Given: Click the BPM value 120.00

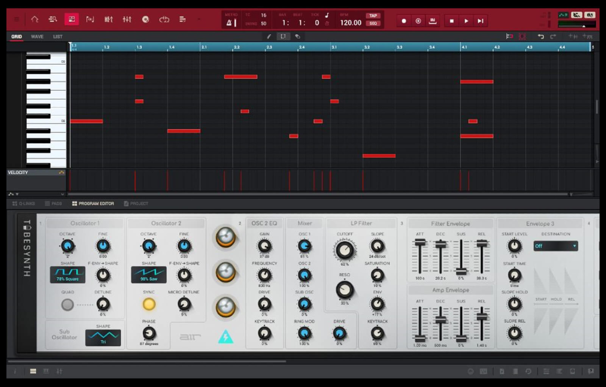Looking at the screenshot, I should click(351, 22).
